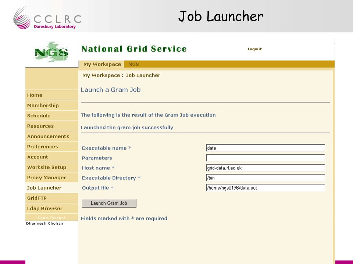Click 'Launched the gram job successfully' text
Image resolution: width=353 pixels, height=264 pixels.
127,128
